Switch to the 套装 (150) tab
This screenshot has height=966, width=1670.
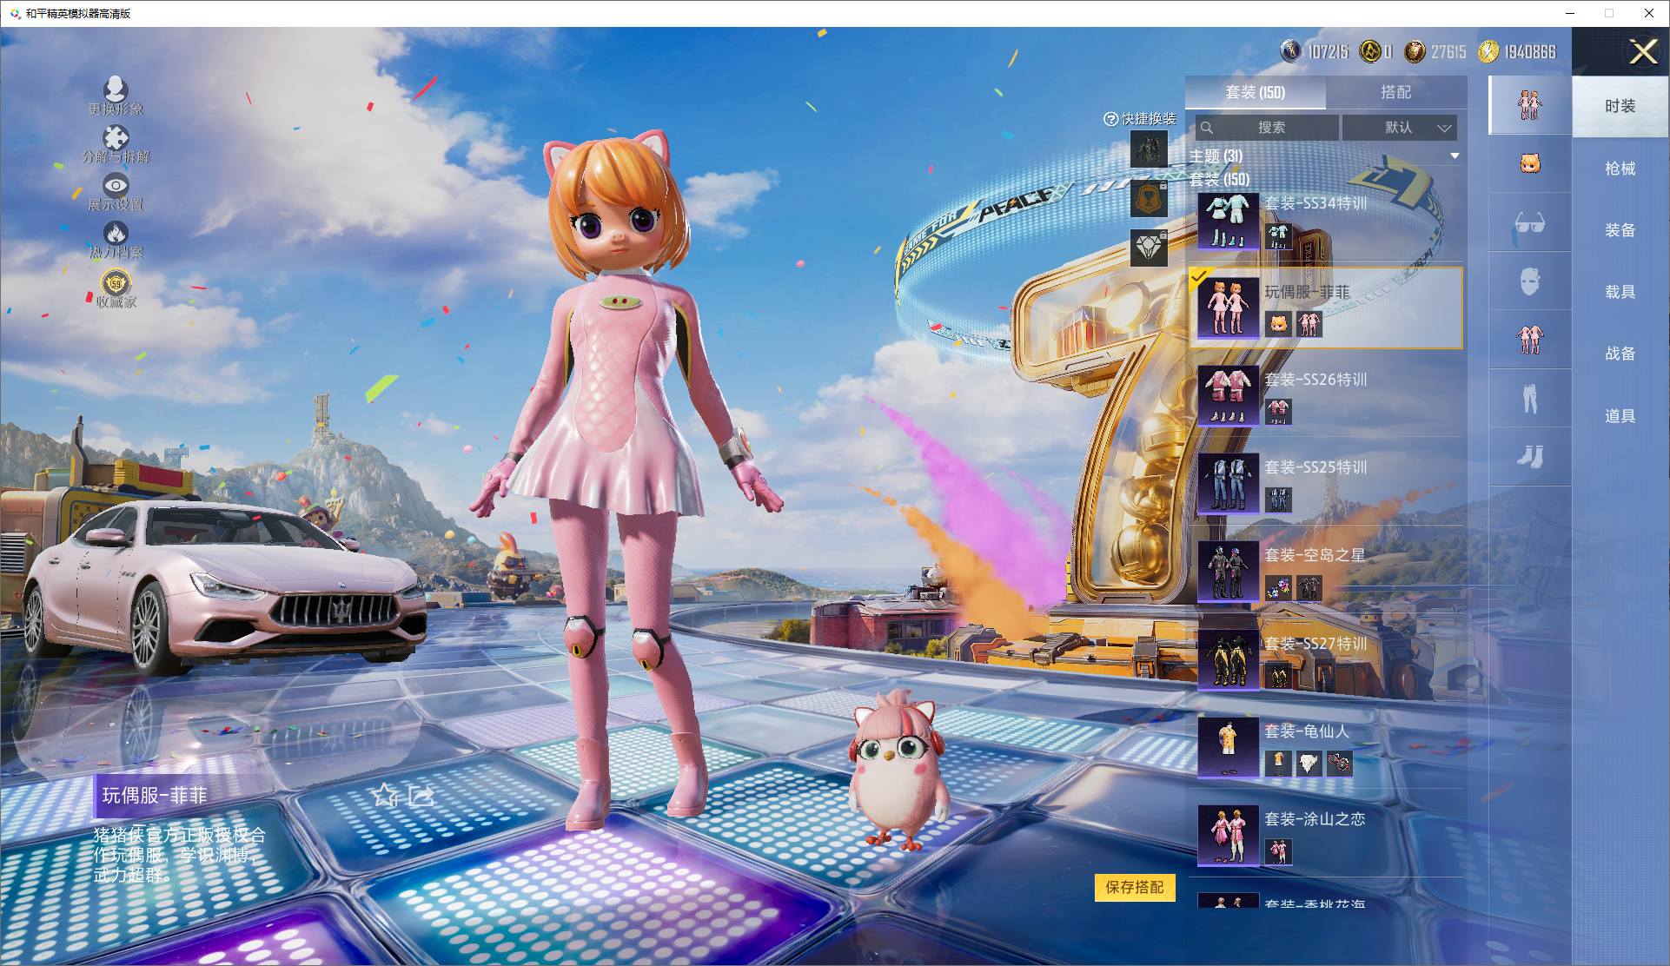point(1256,92)
